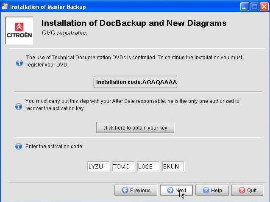Click the Installation code box
270x202 pixels.
tap(135, 82)
